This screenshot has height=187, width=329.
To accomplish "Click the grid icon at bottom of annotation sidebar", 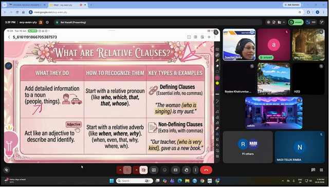I will click(x=217, y=156).
